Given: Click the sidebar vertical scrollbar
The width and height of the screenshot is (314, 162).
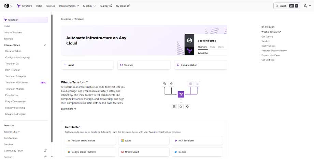Looking at the screenshot, I should point(52,78).
